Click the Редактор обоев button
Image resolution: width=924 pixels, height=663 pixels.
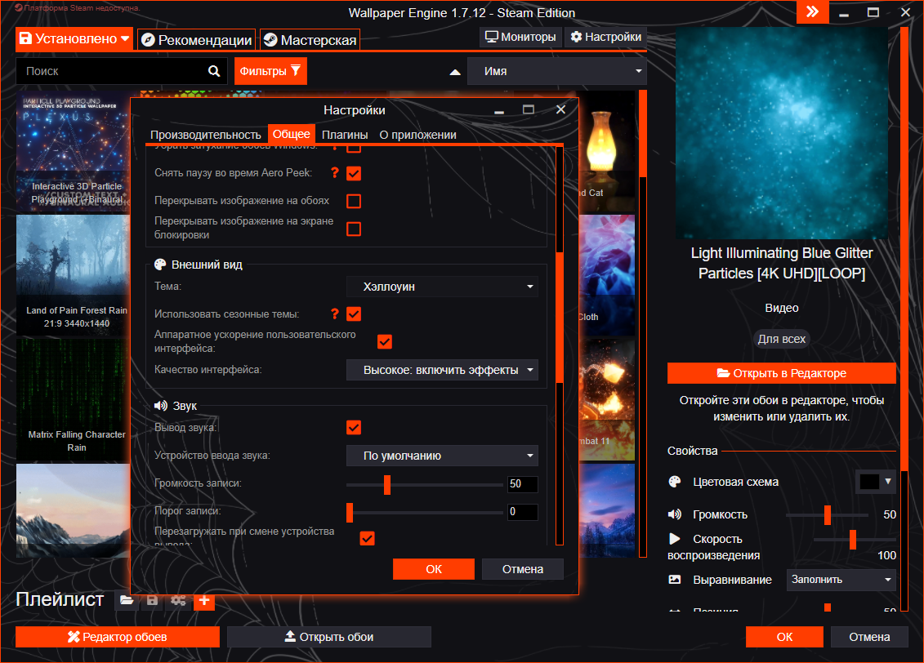118,637
